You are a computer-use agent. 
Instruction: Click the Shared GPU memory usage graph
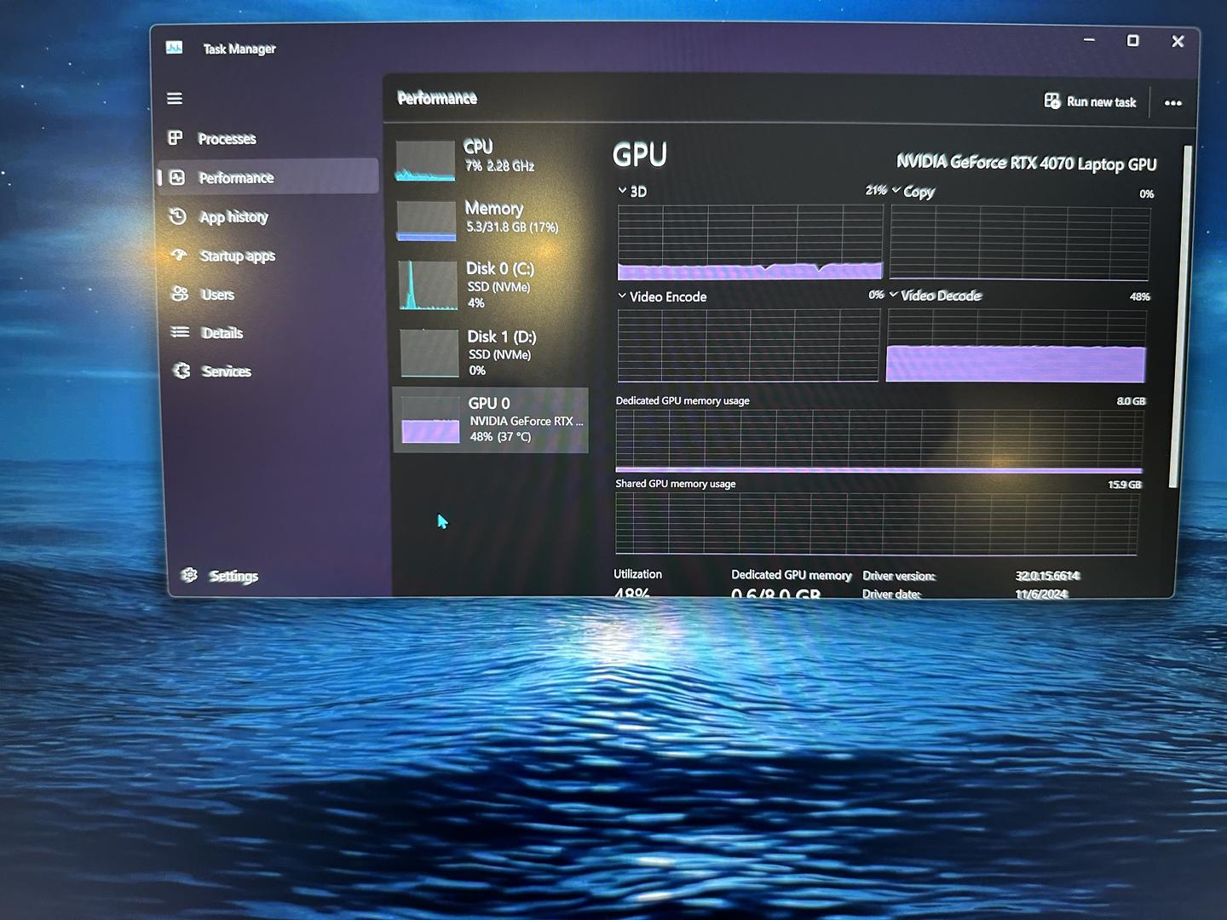876,525
